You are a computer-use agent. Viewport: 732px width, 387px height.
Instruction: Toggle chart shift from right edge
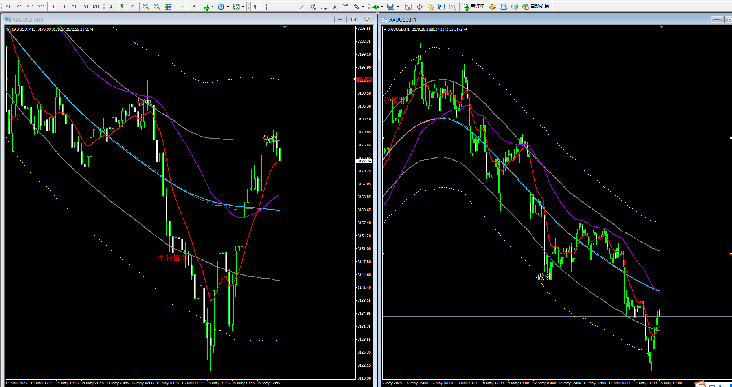pyautogui.click(x=192, y=7)
